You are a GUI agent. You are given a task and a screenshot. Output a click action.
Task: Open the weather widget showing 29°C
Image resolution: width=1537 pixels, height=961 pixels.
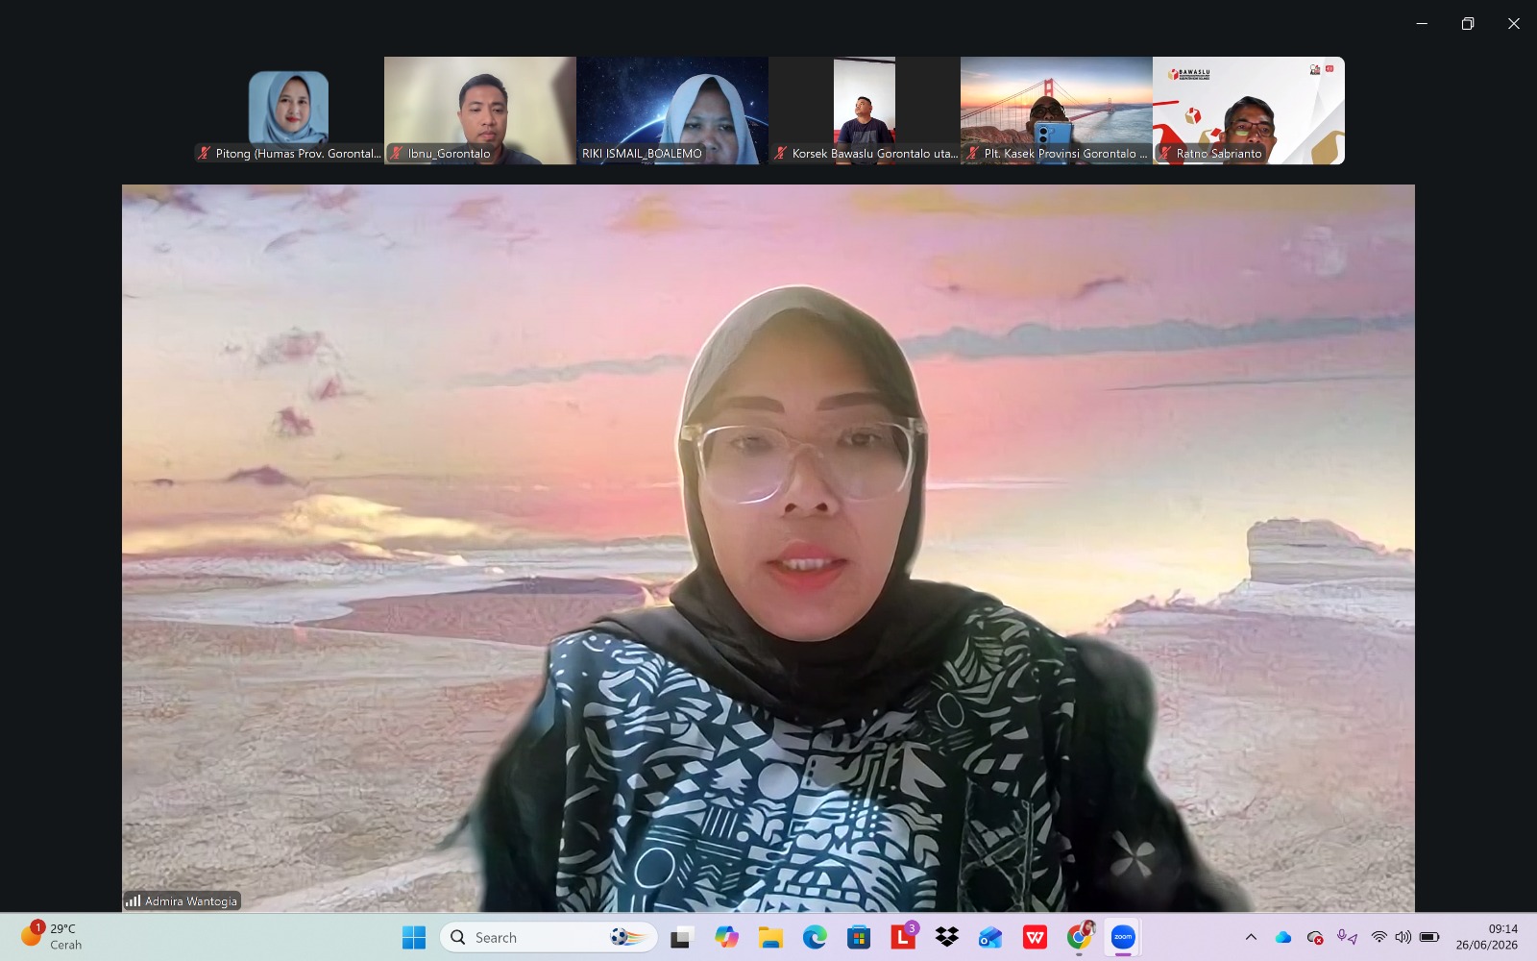coord(53,937)
